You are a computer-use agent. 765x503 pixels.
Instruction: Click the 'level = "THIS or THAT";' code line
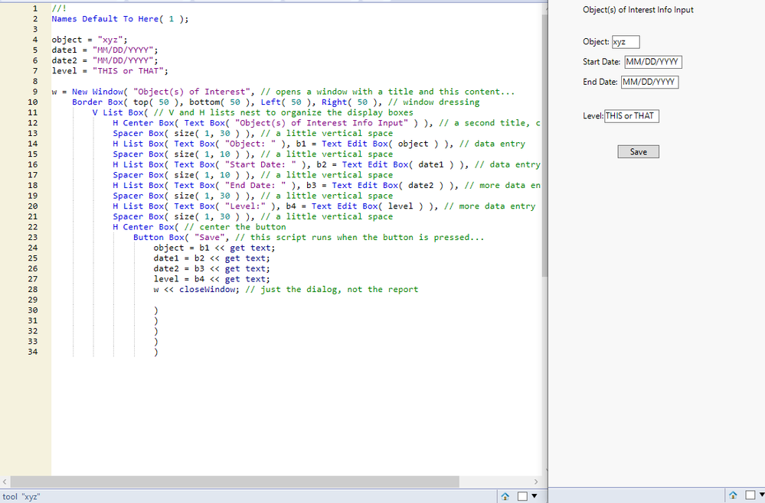coord(110,71)
